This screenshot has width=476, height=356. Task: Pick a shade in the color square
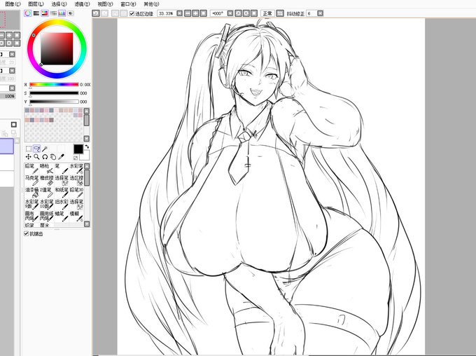pos(57,48)
